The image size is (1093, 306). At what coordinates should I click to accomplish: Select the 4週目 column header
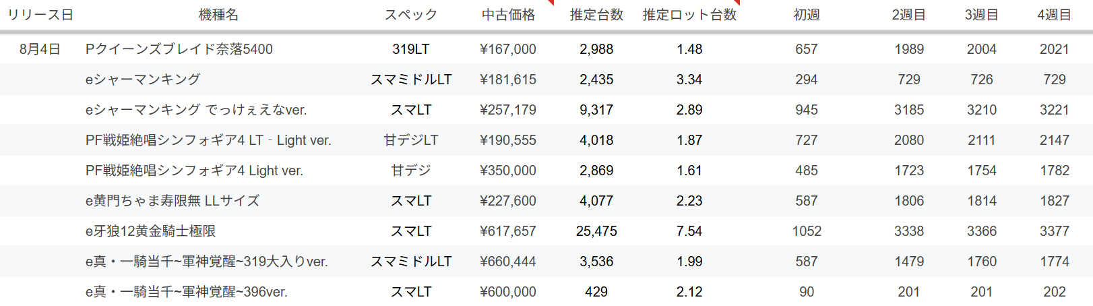[x=1054, y=15]
